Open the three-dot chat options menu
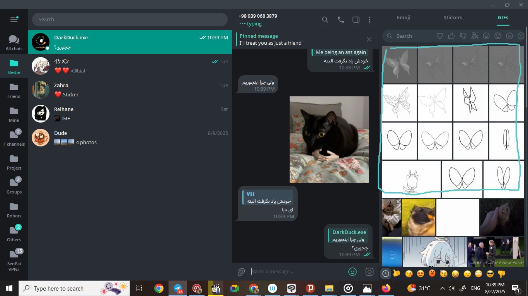The width and height of the screenshot is (528, 296). [370, 20]
